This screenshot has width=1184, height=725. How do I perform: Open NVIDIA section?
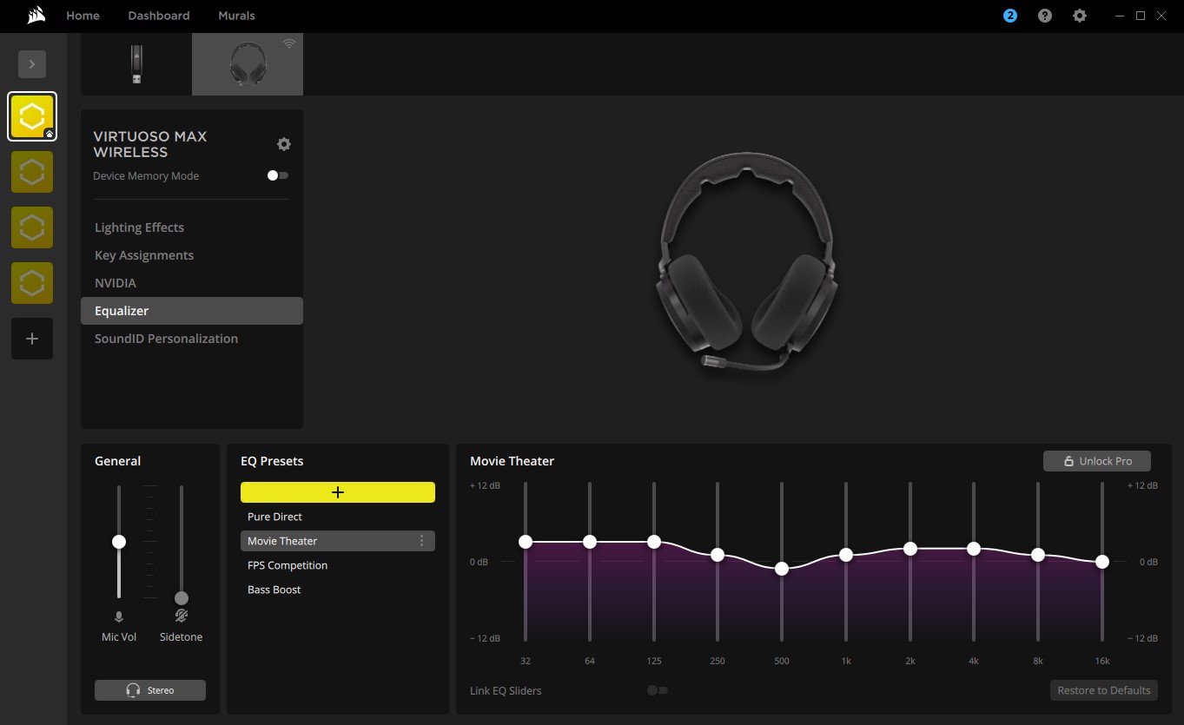[x=192, y=283]
